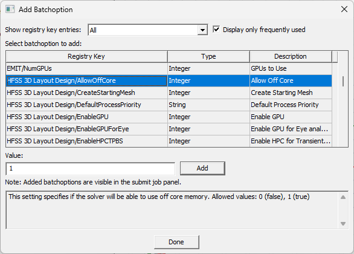Click the Enable GPU for Eye anal... cell
The width and height of the screenshot is (354, 254).
coord(291,129)
